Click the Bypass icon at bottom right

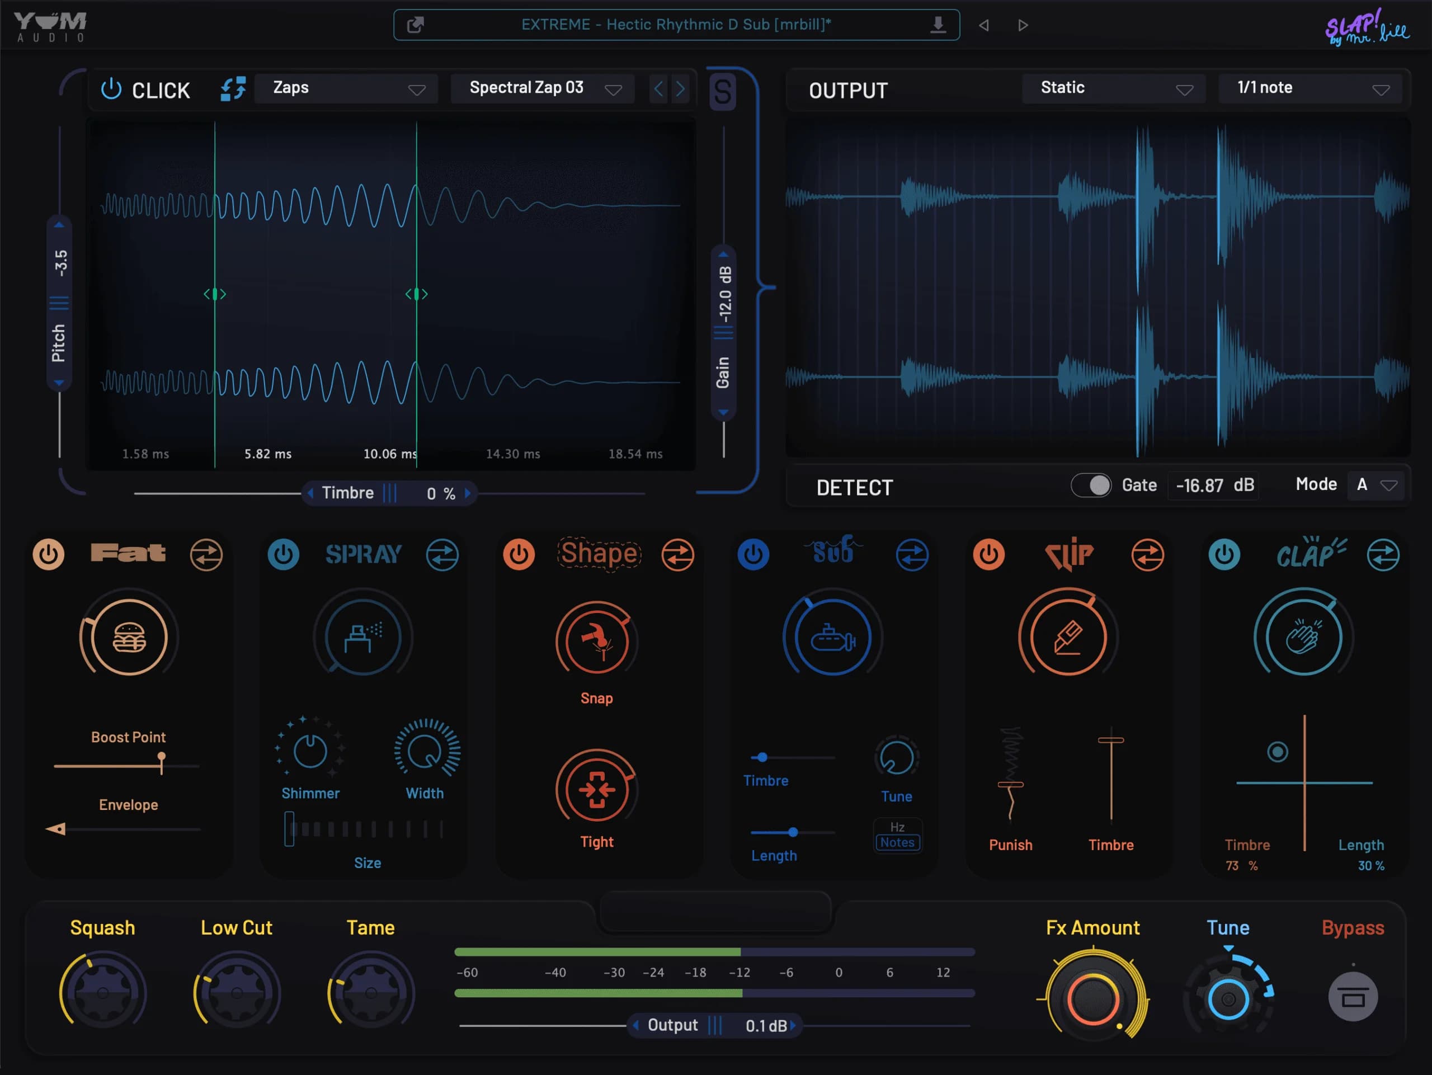[1354, 997]
